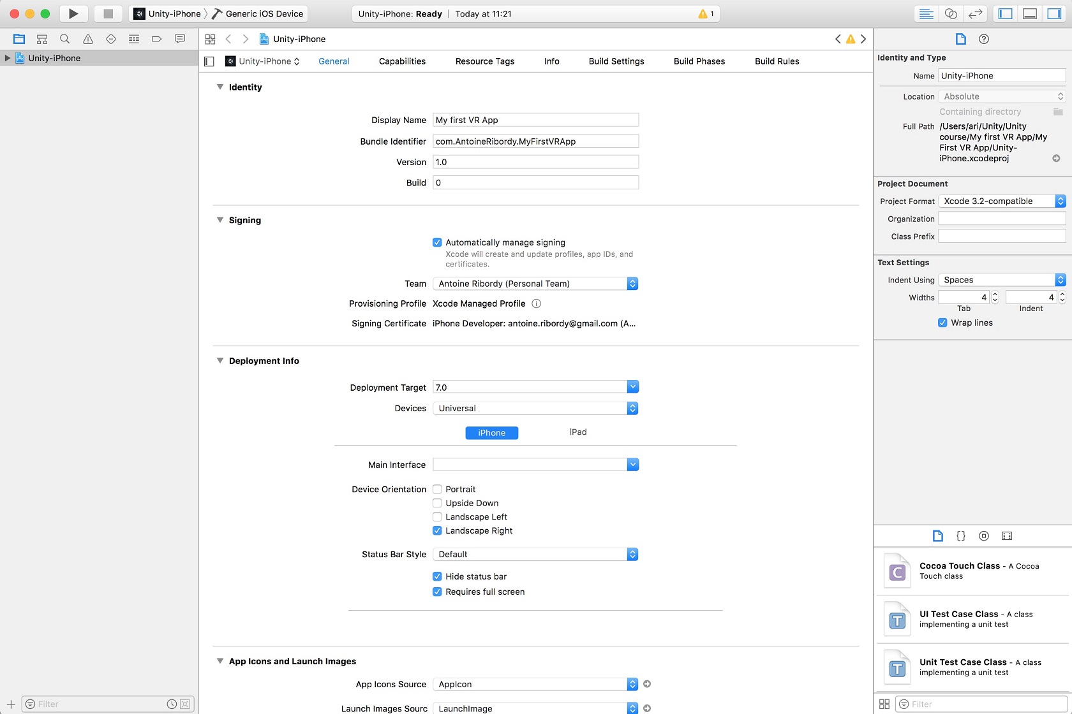Viewport: 1072px width, 714px height.
Task: Click the toolbar warning count indicator
Action: [706, 13]
